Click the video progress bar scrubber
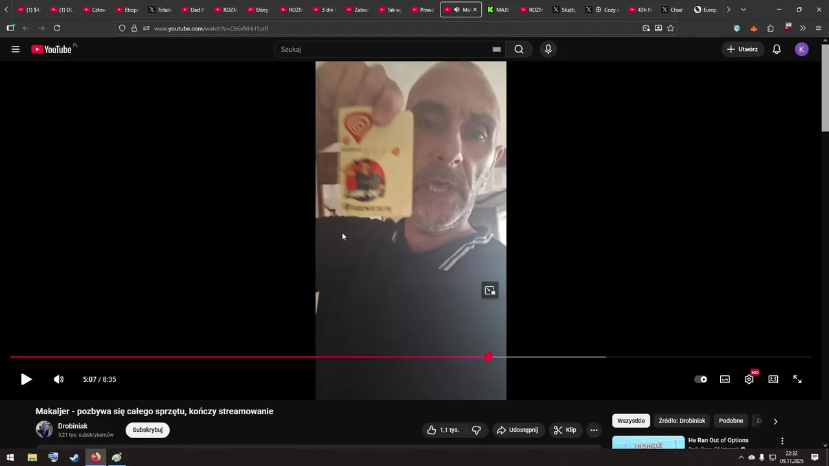The height and width of the screenshot is (466, 829). point(488,357)
